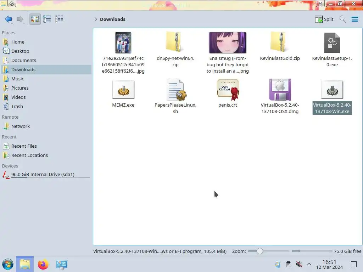Open the back button history arrow

point(12,23)
